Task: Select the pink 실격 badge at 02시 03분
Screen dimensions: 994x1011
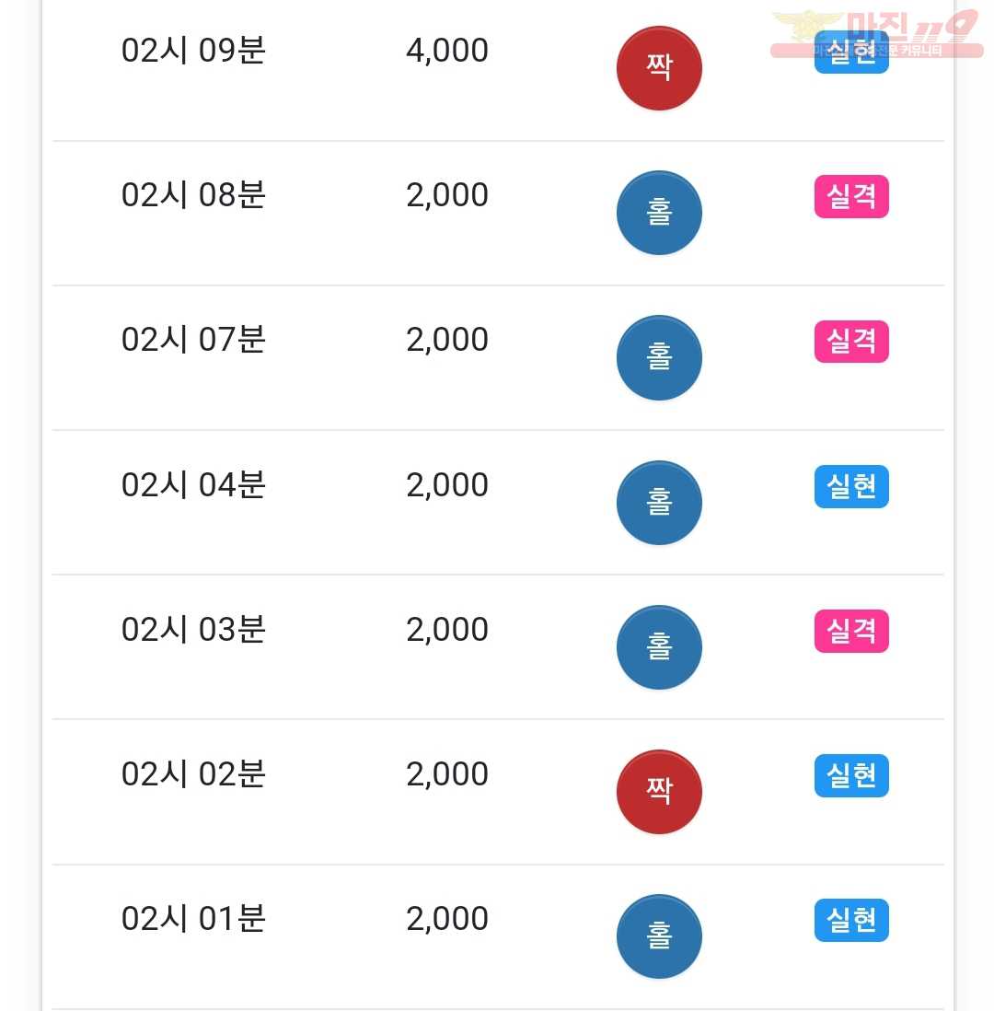Action: [x=851, y=631]
